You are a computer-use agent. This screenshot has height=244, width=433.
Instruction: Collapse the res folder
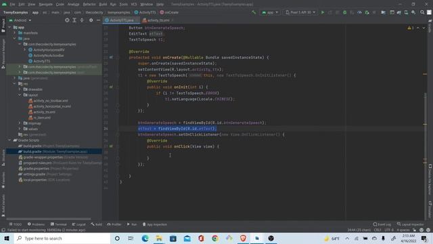point(15,83)
